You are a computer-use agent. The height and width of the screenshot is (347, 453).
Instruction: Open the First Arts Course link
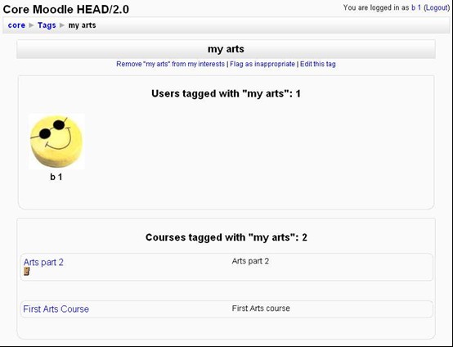56,309
